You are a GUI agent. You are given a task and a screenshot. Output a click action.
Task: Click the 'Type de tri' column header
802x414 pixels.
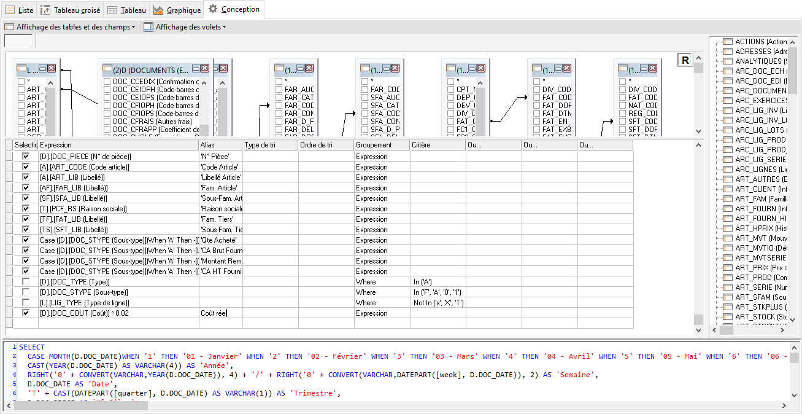tap(271, 145)
